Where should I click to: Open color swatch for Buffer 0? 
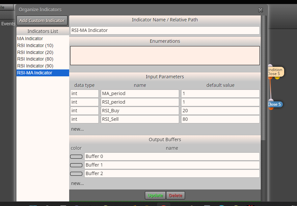tap(76, 157)
